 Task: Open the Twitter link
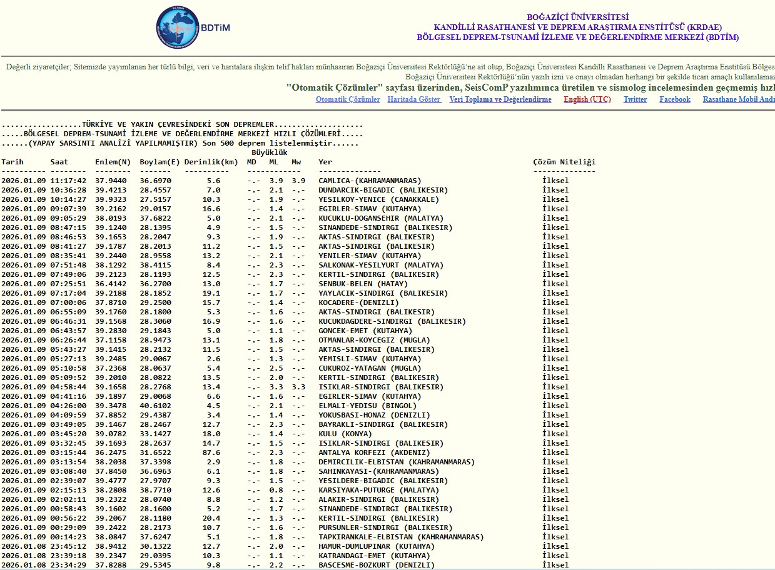(x=635, y=99)
